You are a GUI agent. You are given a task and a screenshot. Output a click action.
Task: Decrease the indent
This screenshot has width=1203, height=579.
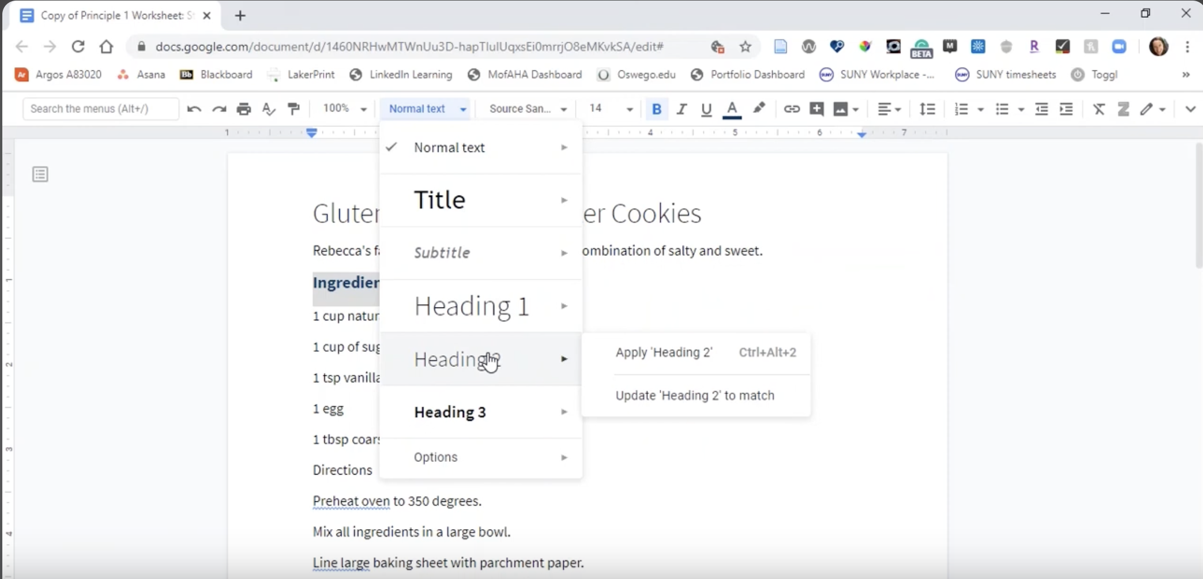coord(1041,109)
